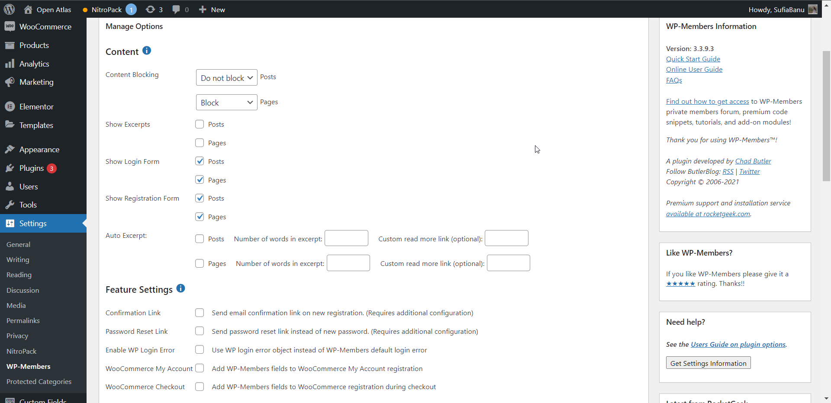The width and height of the screenshot is (831, 403).
Task: Open the five-star rating link
Action: pyautogui.click(x=681, y=284)
